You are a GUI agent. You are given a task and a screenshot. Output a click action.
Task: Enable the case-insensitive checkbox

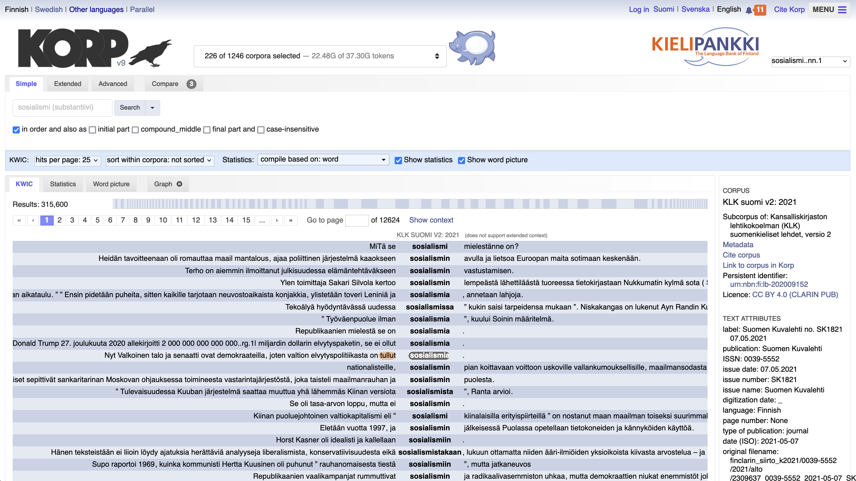261,130
